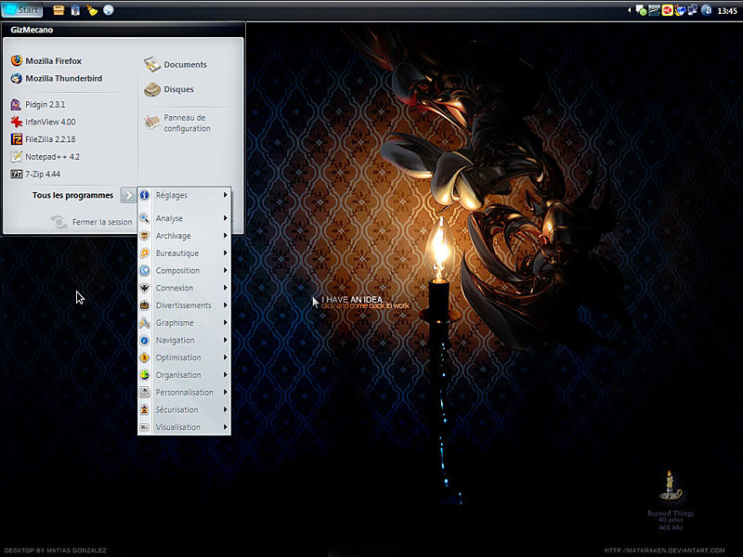Viewport: 743px width, 557px height.
Task: Open 7-Zip 4.44
Action: [x=35, y=174]
